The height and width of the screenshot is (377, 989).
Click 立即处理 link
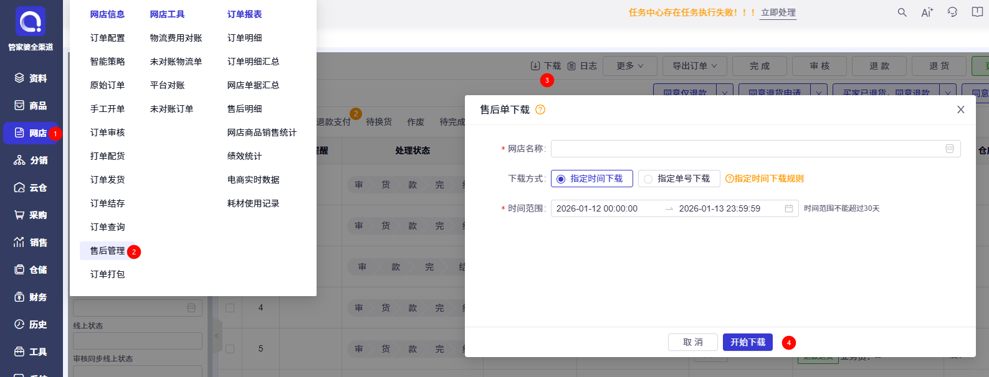click(778, 12)
